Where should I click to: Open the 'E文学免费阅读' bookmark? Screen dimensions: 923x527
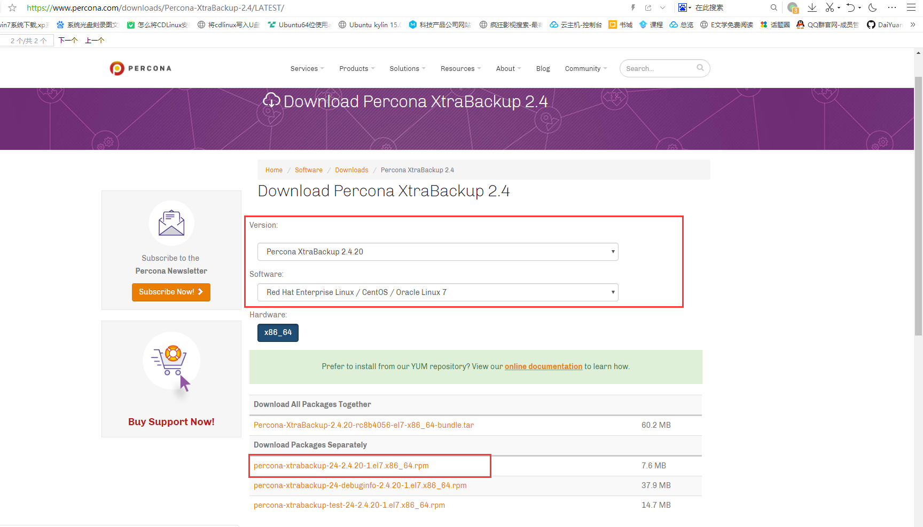pyautogui.click(x=726, y=25)
